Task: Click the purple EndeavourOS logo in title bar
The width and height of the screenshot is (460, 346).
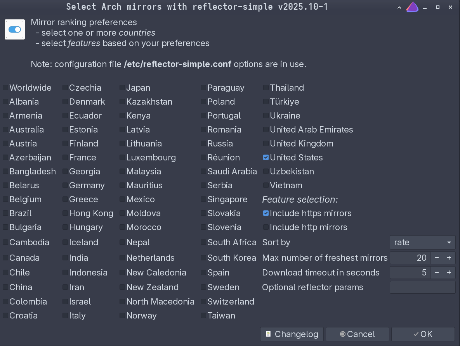Action: 412,7
